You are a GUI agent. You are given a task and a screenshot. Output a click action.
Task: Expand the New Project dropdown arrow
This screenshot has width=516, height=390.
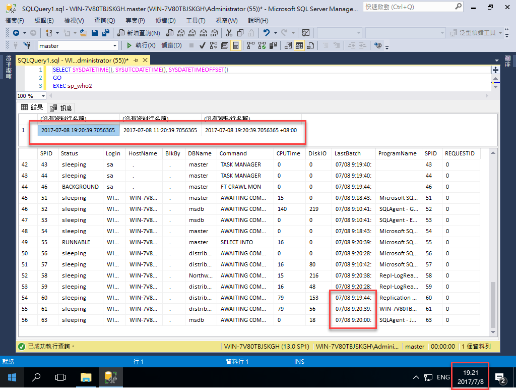click(57, 33)
